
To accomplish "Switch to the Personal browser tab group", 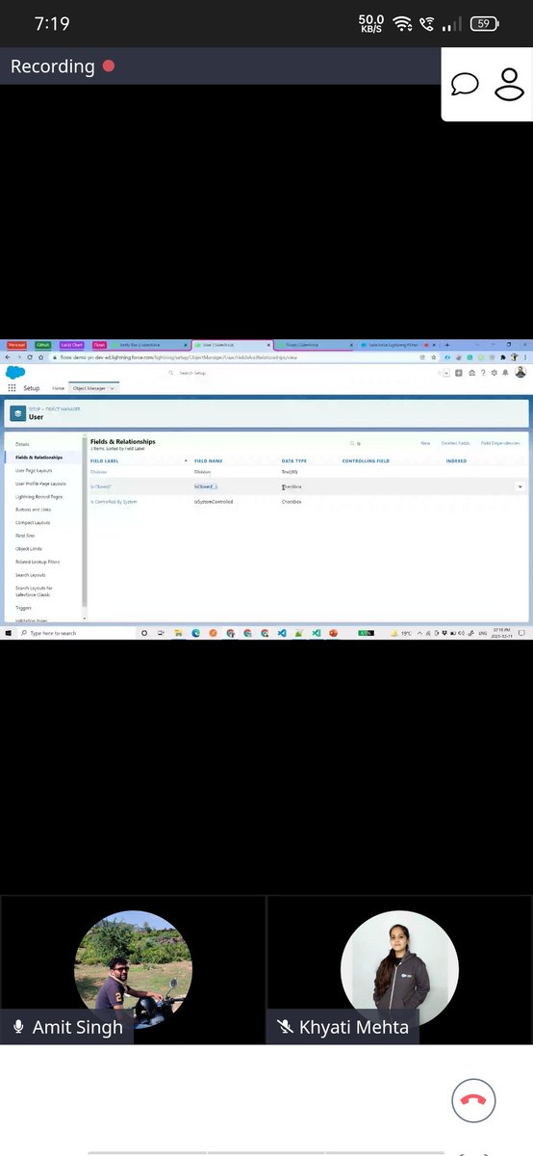I will (16, 345).
